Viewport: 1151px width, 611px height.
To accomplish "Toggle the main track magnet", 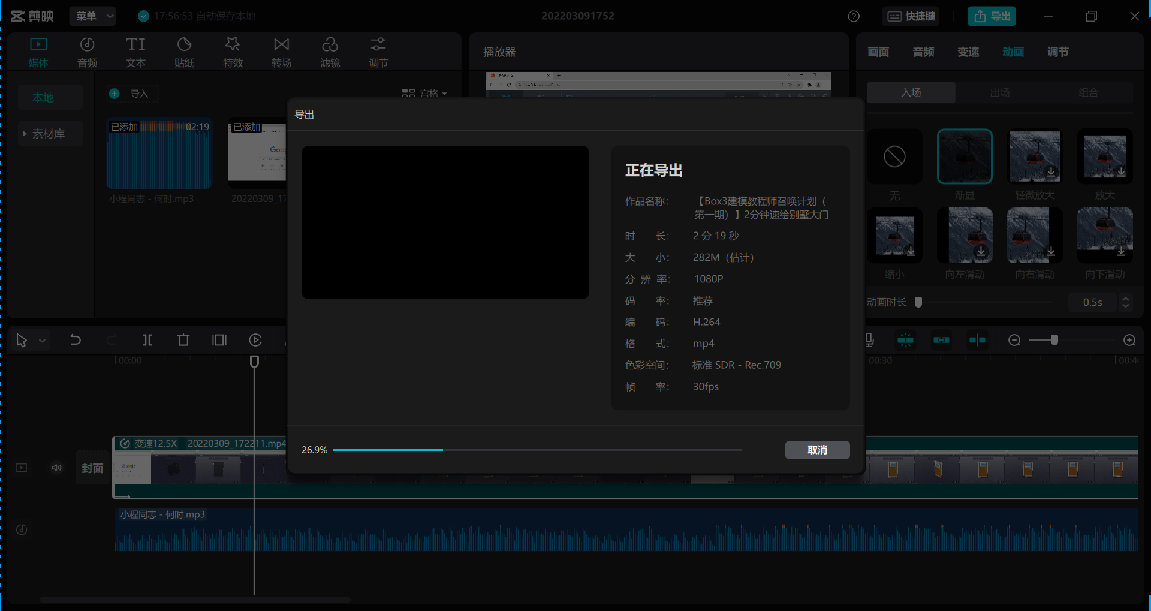I will click(x=905, y=340).
